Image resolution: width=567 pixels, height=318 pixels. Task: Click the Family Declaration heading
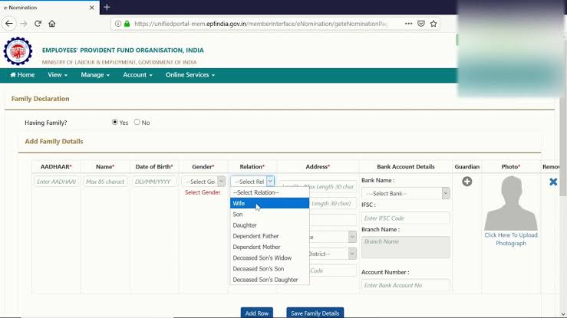click(40, 99)
